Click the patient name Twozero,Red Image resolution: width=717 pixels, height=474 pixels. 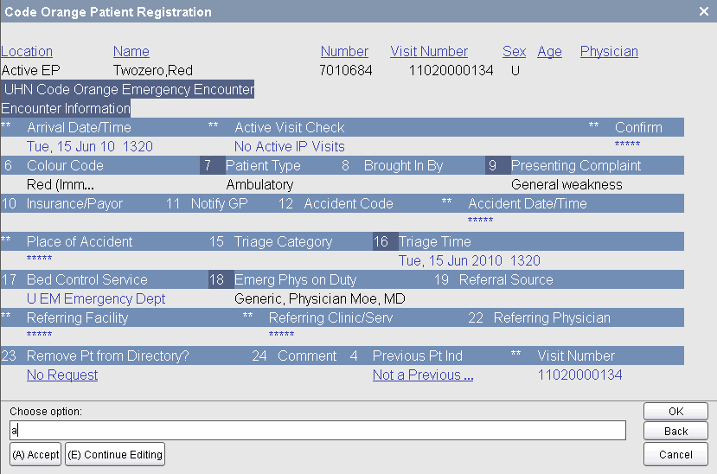[x=153, y=70]
